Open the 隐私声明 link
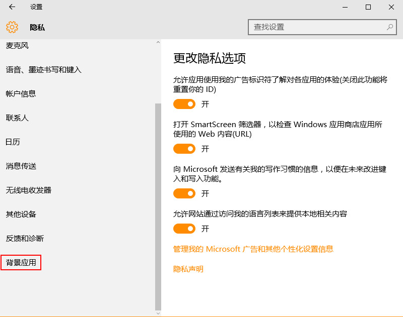Viewport: 403px width, 317px height. click(188, 269)
